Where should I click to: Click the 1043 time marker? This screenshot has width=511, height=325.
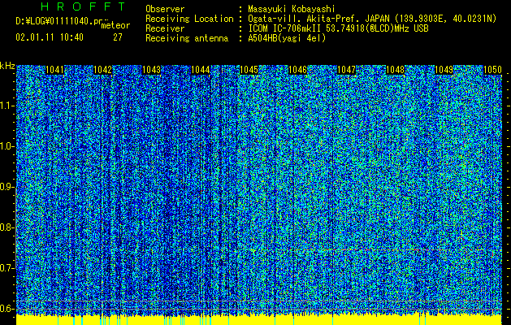click(x=152, y=70)
